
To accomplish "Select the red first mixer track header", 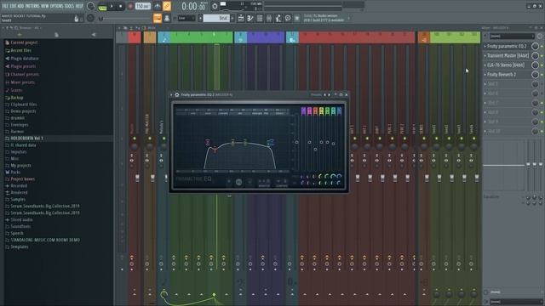I will coord(135,37).
